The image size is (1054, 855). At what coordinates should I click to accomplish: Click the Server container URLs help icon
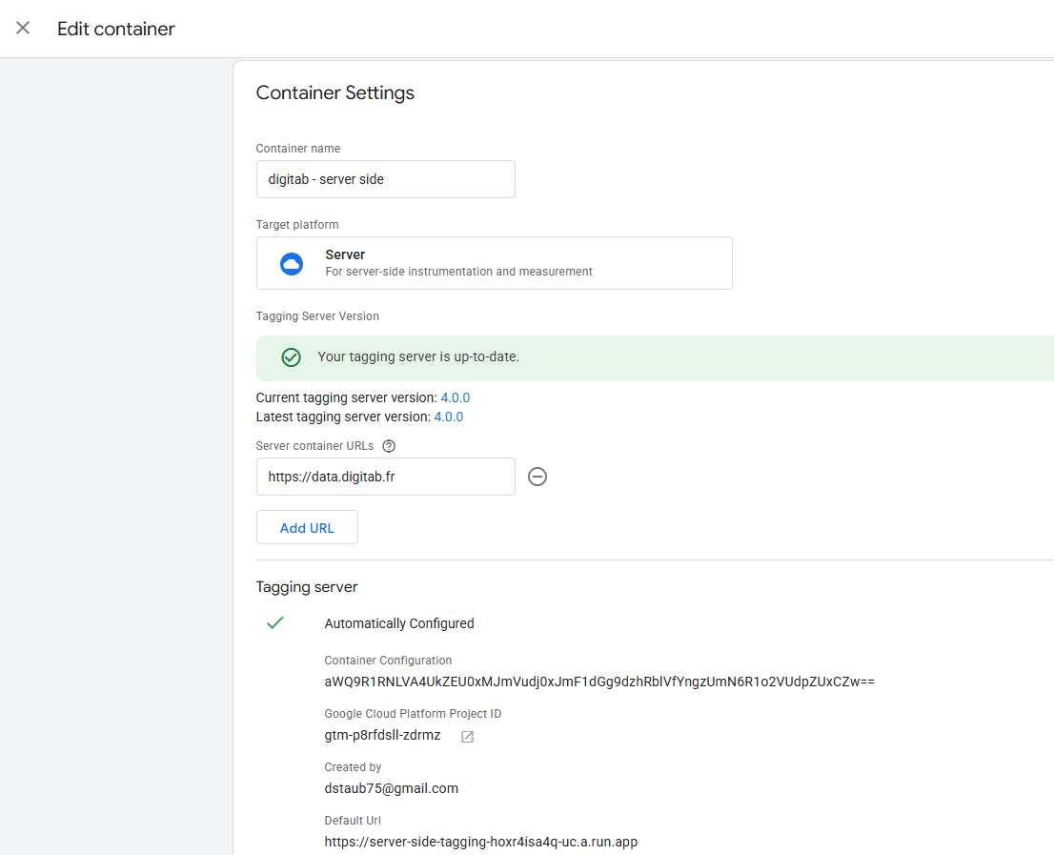tap(389, 446)
